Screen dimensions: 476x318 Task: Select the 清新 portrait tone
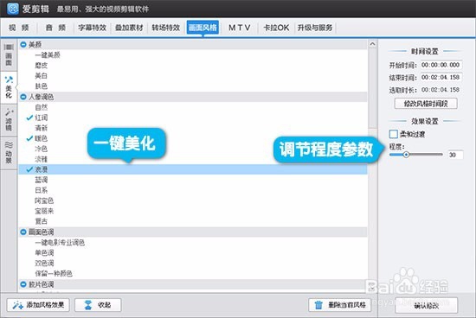[42, 128]
